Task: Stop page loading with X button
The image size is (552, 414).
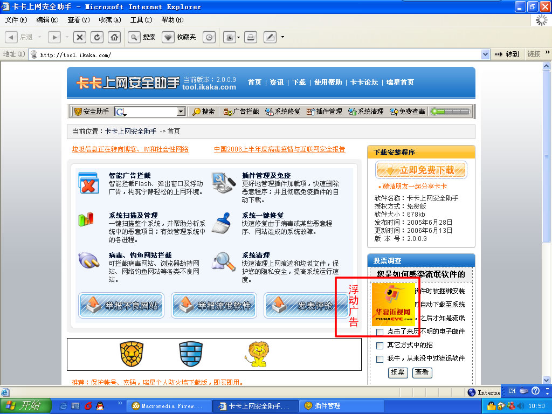Action: pos(80,37)
